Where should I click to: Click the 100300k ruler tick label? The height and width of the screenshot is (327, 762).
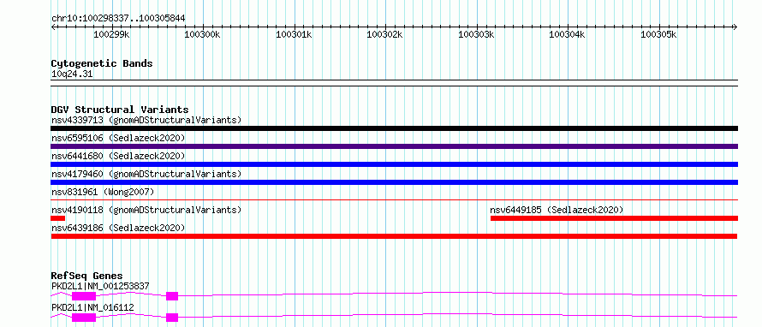(203, 34)
